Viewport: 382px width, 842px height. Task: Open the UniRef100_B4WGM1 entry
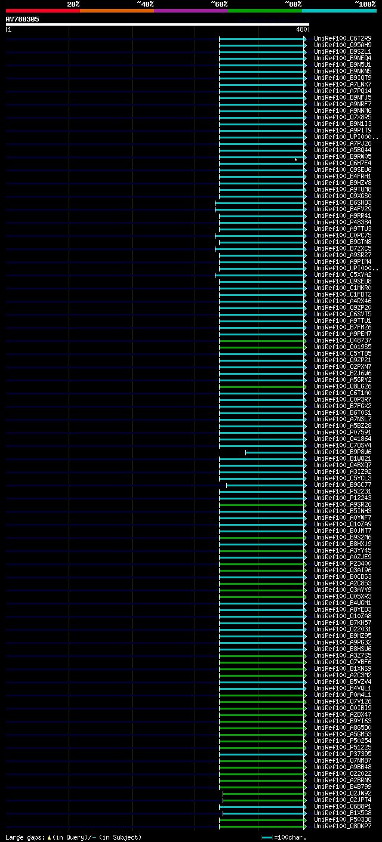point(343,603)
